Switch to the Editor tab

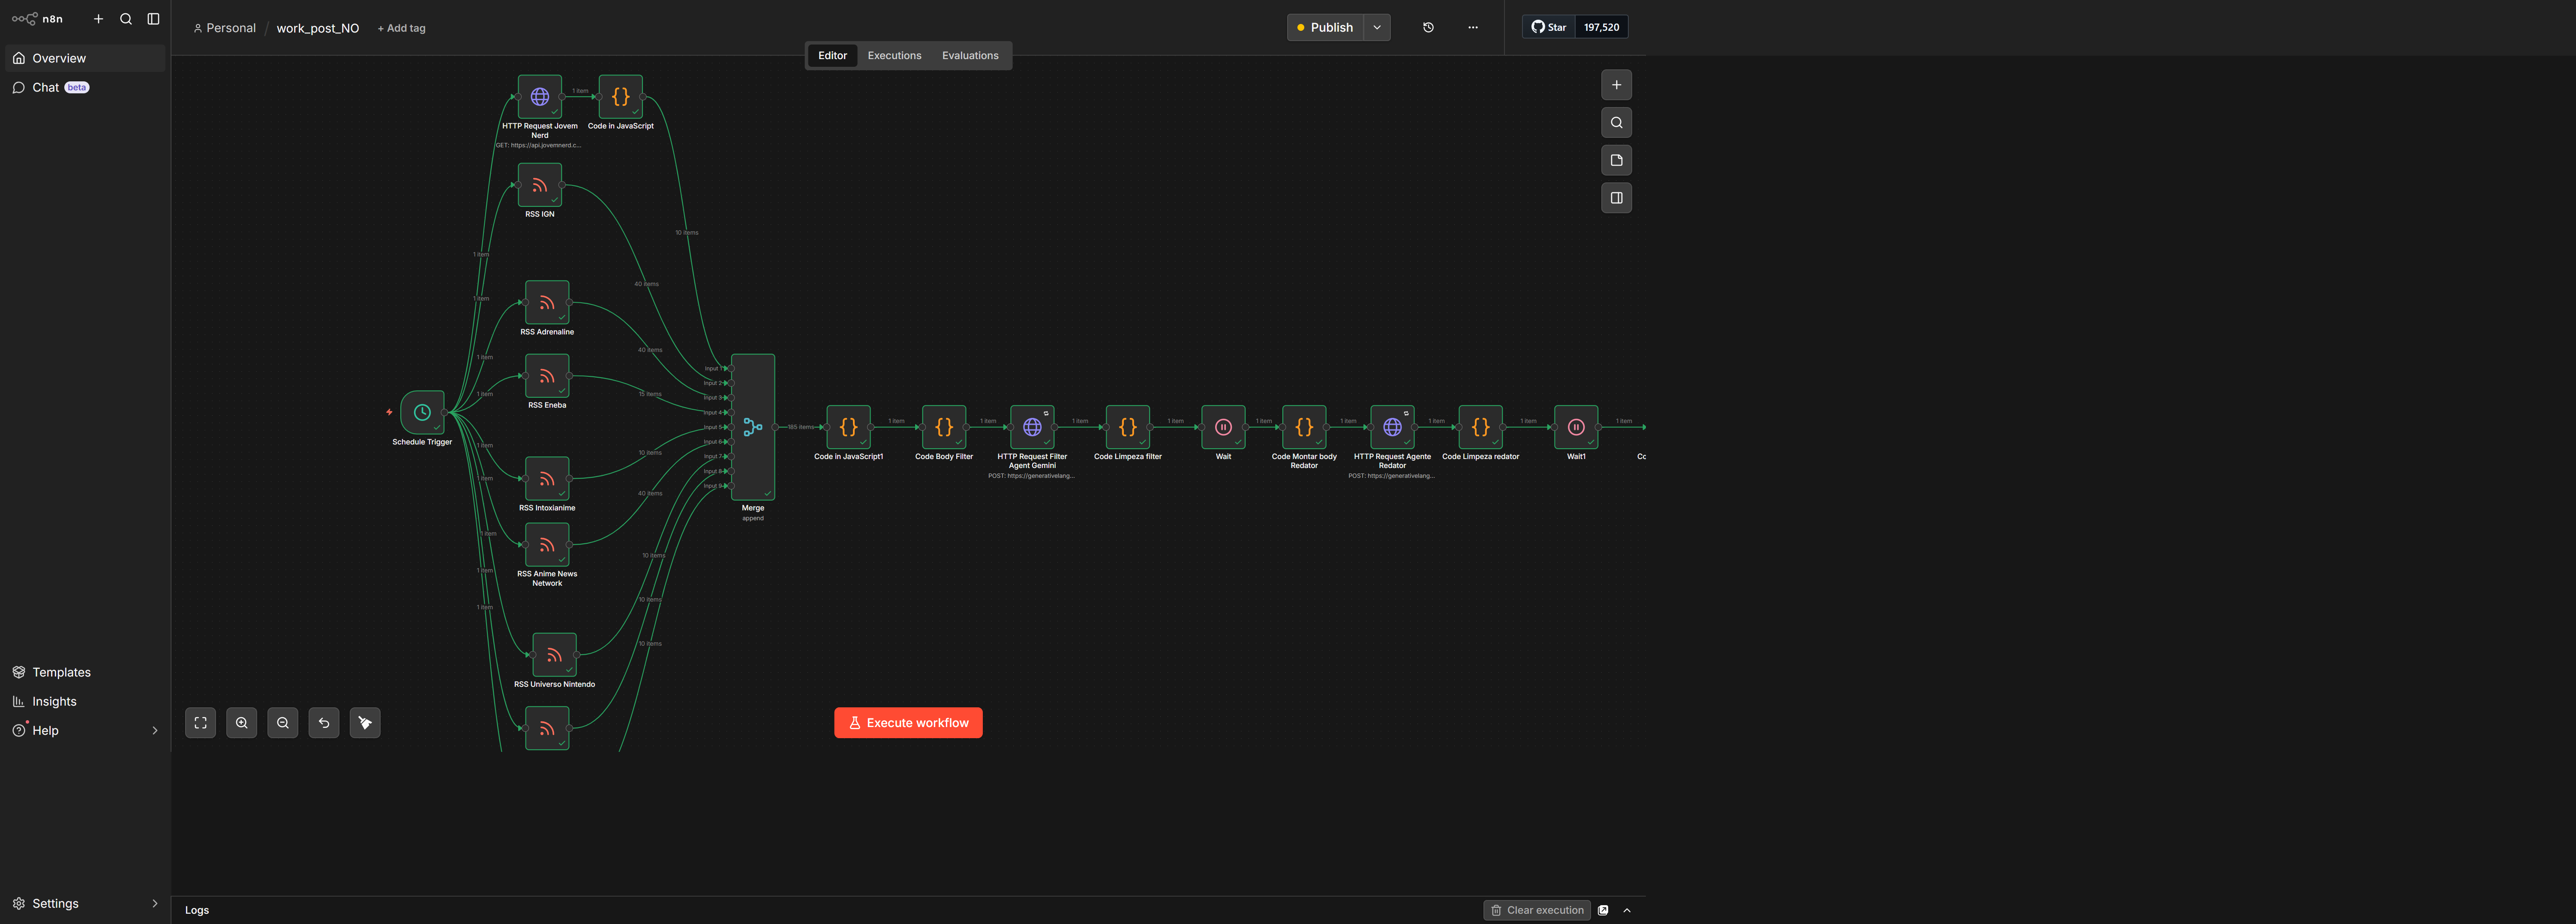[x=832, y=56]
